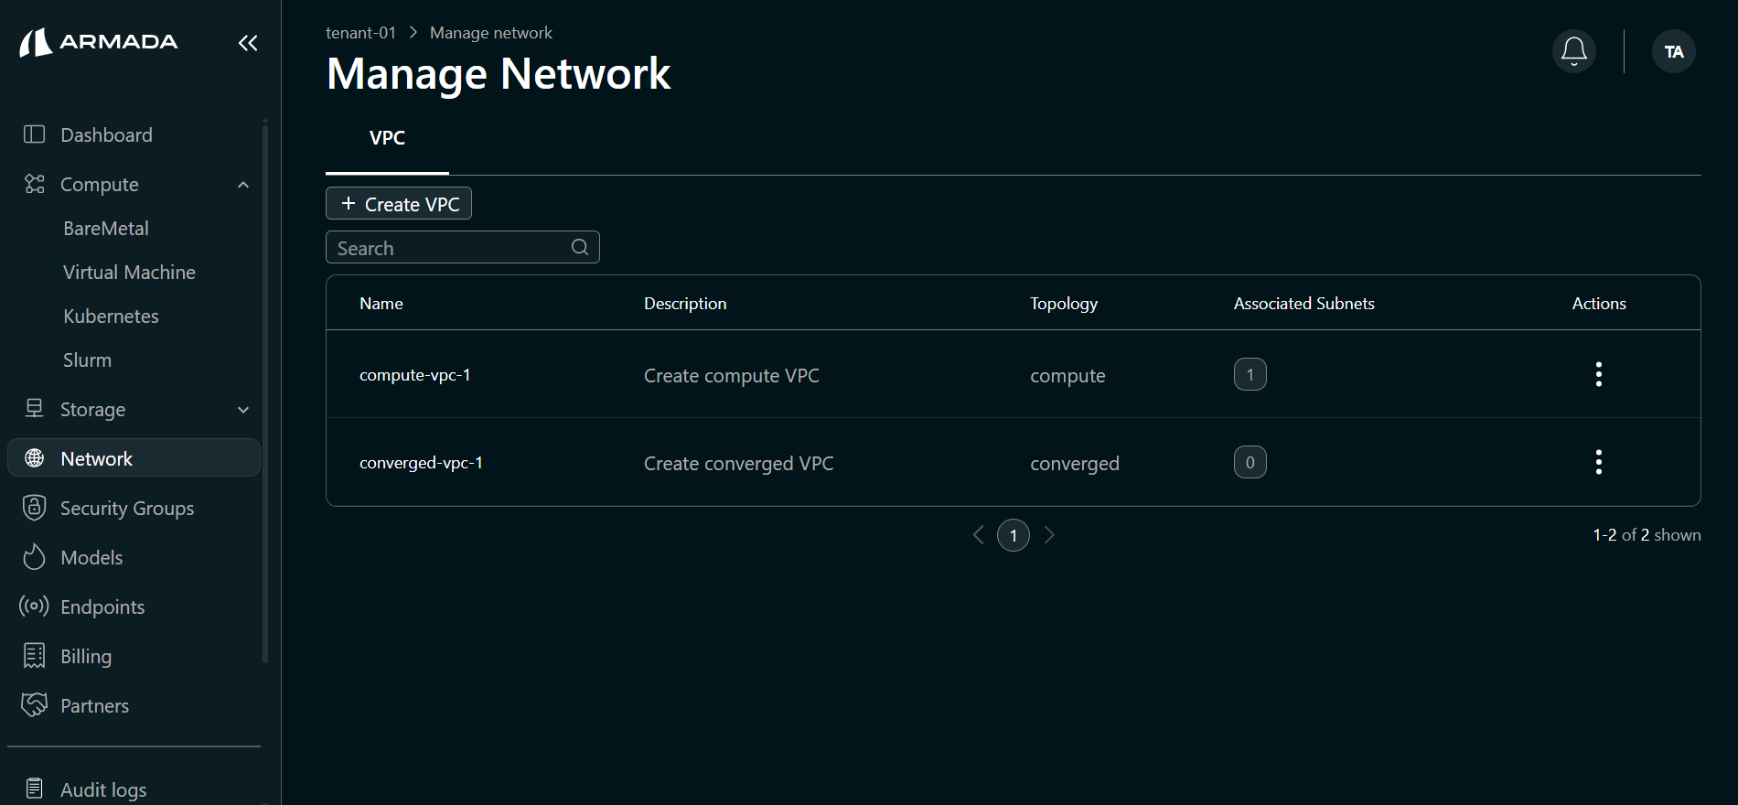The image size is (1738, 805).
Task: Click the Billing receipt icon
Action: pos(34,656)
